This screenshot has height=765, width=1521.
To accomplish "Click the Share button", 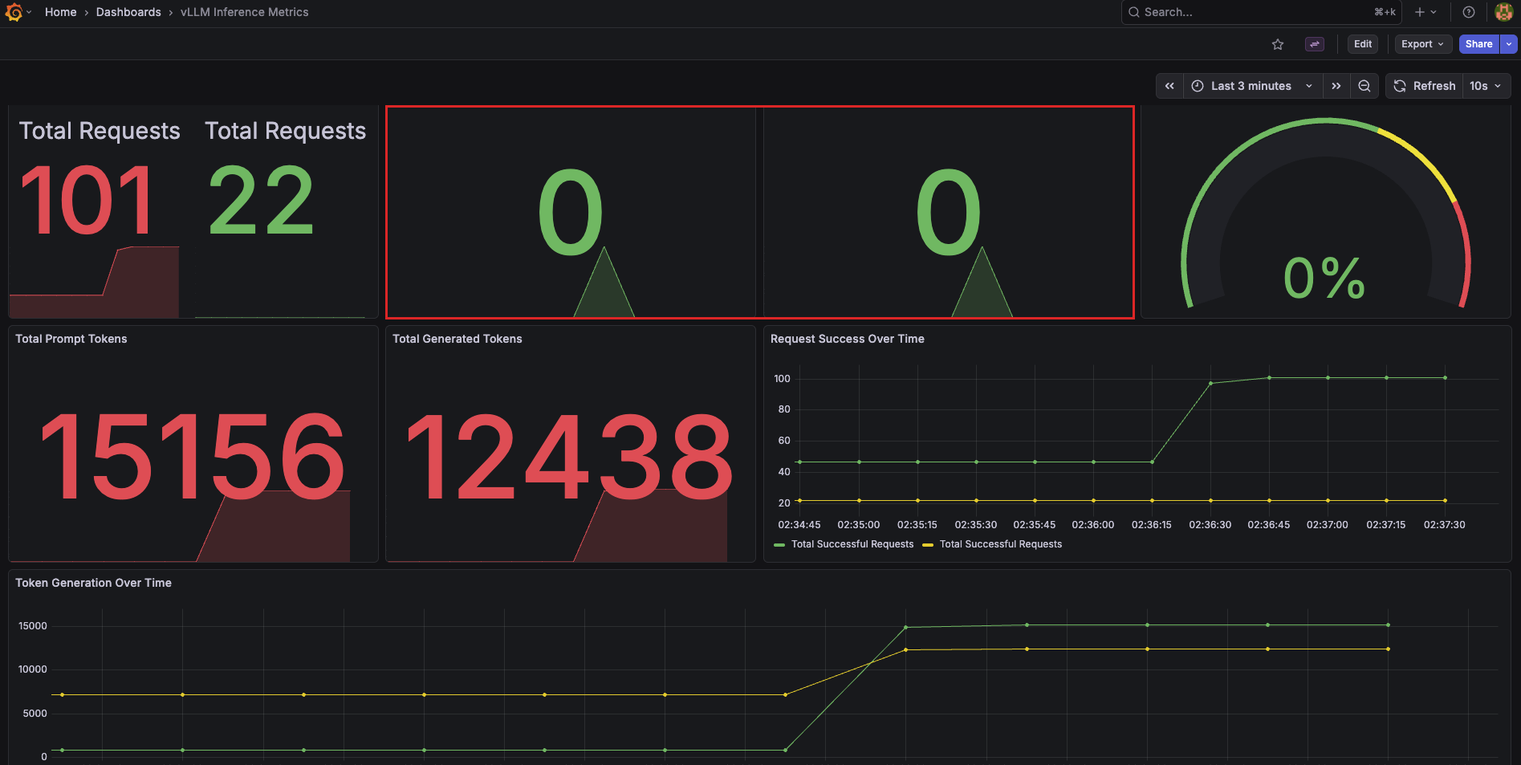I will [x=1479, y=44].
